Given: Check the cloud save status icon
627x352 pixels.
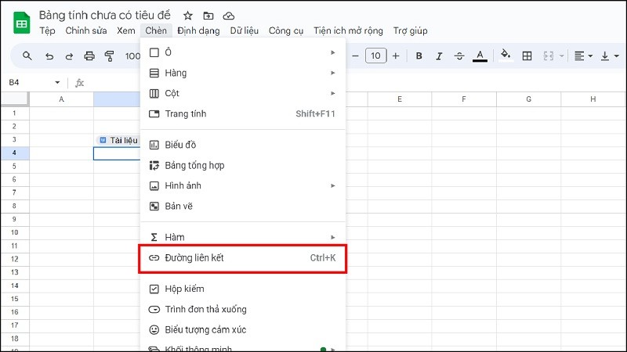Looking at the screenshot, I should click(229, 16).
